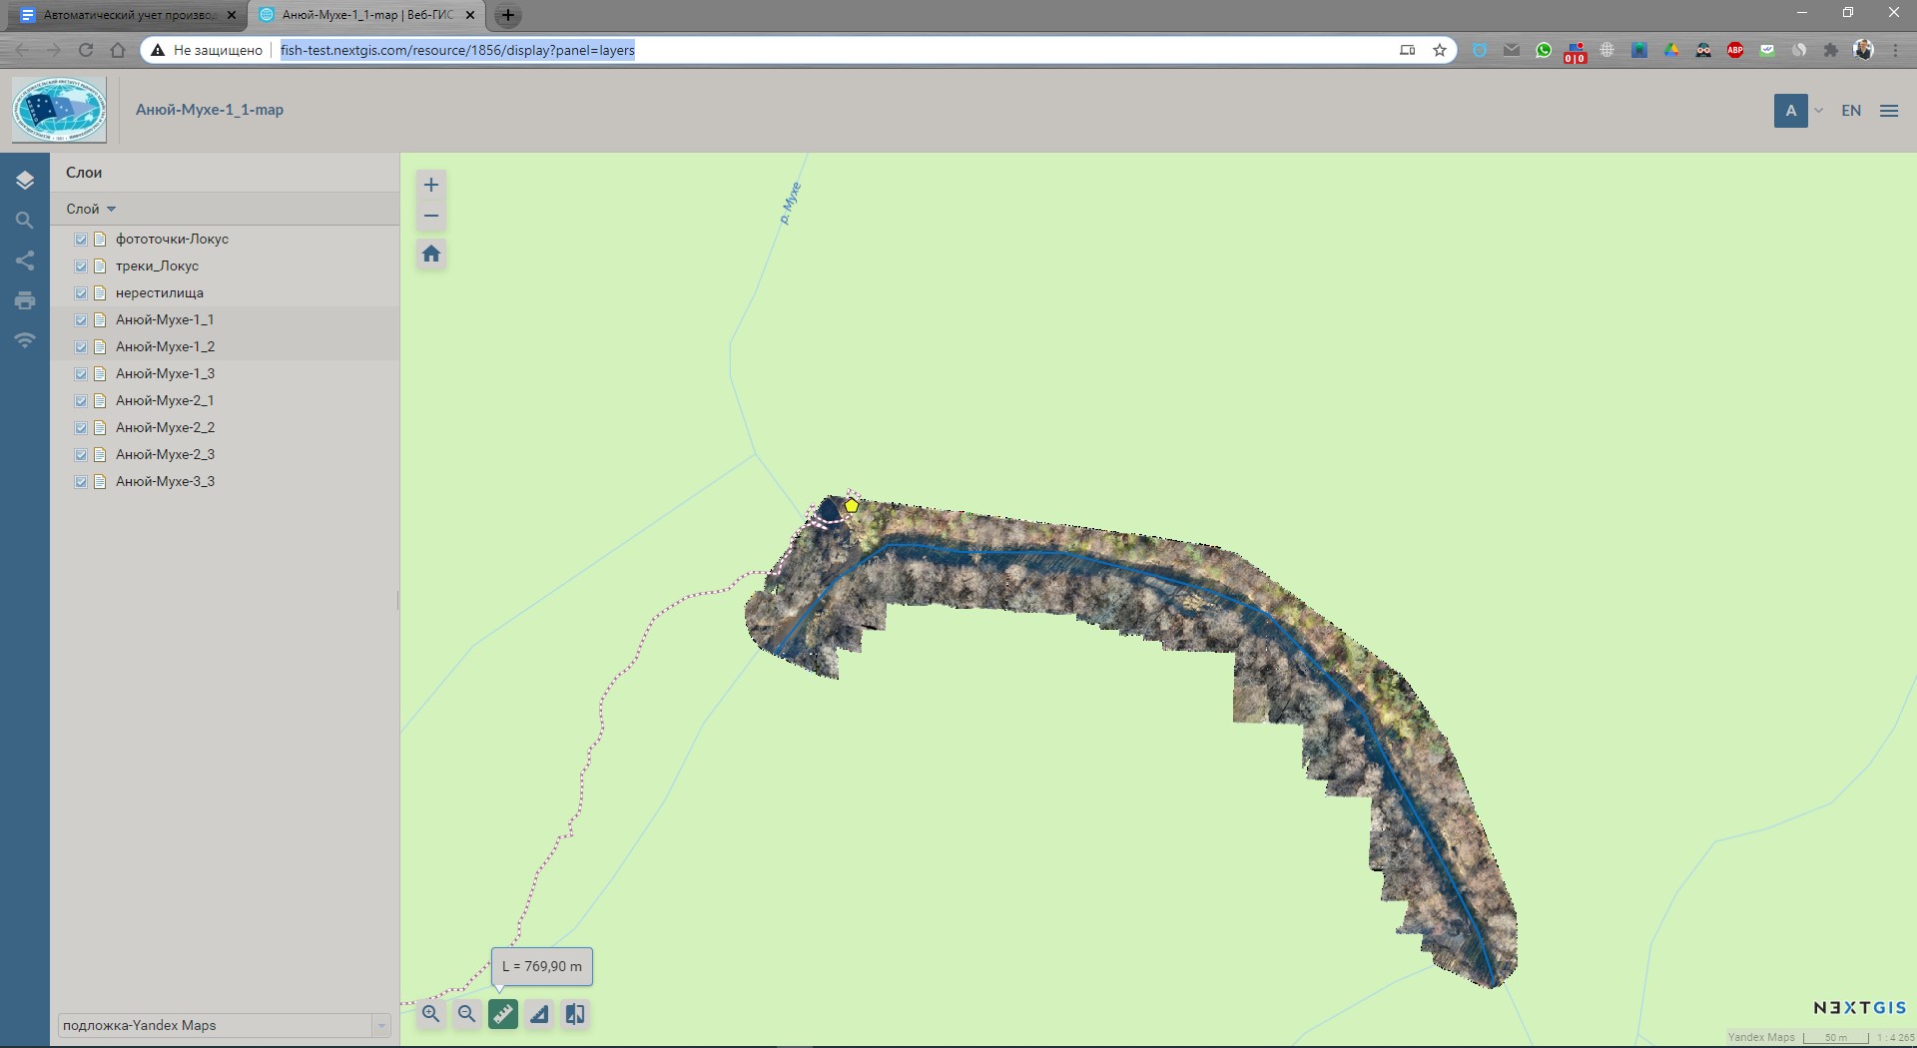Image resolution: width=1917 pixels, height=1048 pixels.
Task: Toggle visibility of Анюй-Мухе-3_3 layer
Action: click(x=81, y=482)
